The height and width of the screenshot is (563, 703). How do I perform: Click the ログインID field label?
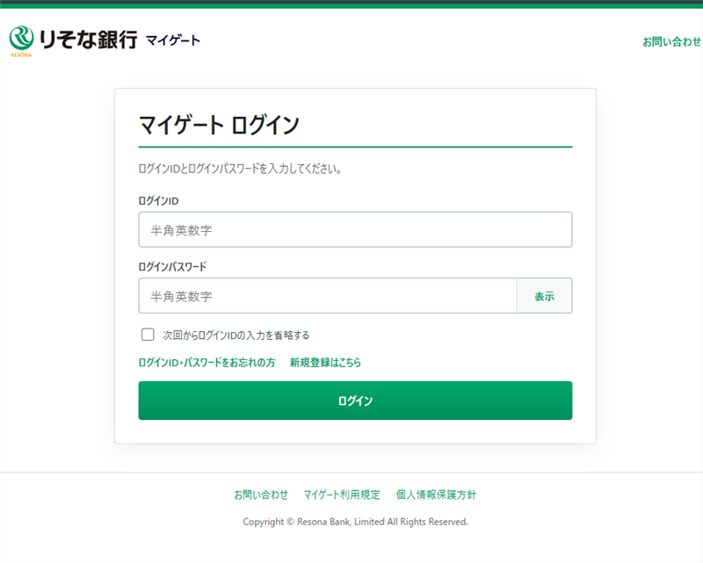point(158,200)
